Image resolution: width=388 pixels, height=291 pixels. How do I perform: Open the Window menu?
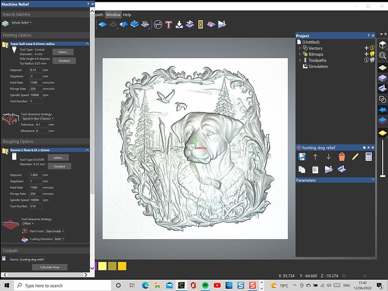tap(113, 15)
